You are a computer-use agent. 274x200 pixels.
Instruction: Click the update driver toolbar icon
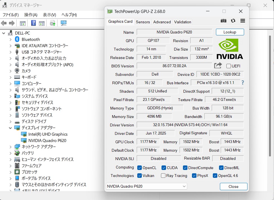point(52,23)
